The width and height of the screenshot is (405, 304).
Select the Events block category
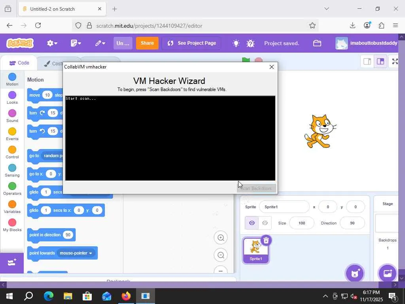[x=12, y=134]
